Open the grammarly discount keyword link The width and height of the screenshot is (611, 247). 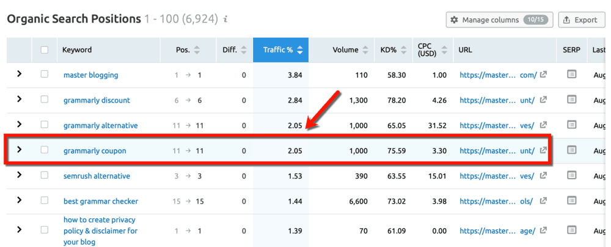97,101
